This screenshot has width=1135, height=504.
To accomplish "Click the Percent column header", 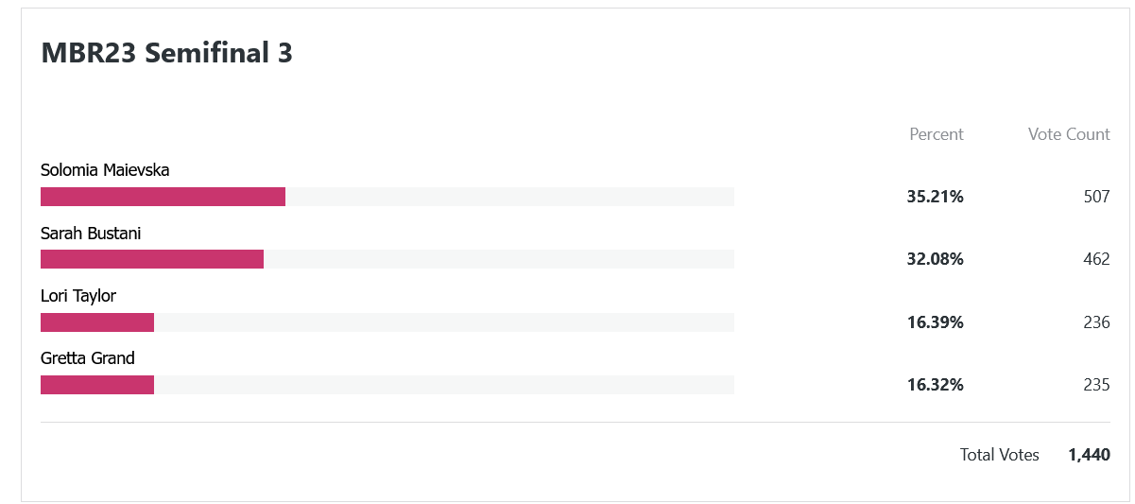I will coord(937,134).
